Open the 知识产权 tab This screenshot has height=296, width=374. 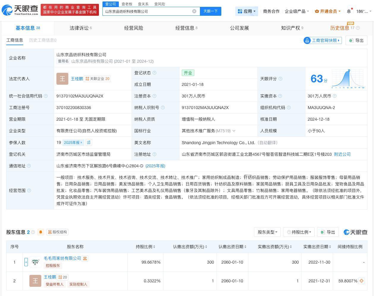(292, 28)
